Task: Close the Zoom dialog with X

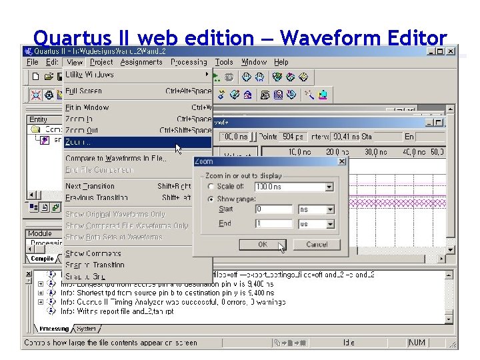Action: (342, 161)
